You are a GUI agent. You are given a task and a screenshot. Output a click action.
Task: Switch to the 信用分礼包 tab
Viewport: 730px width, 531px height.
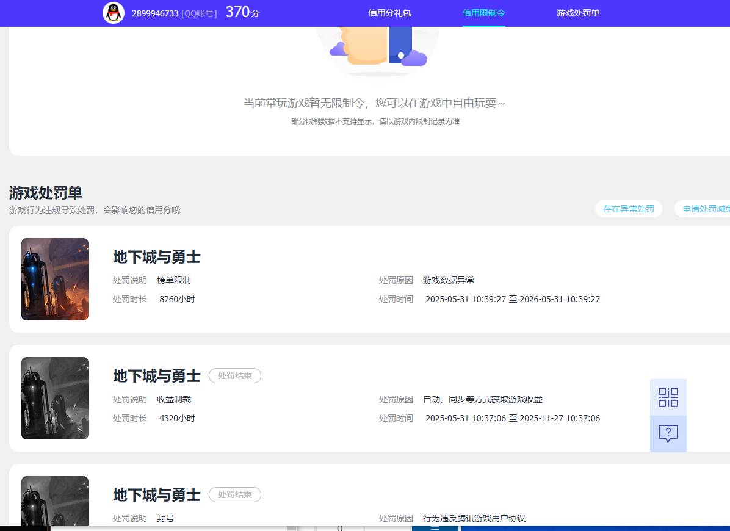click(389, 12)
